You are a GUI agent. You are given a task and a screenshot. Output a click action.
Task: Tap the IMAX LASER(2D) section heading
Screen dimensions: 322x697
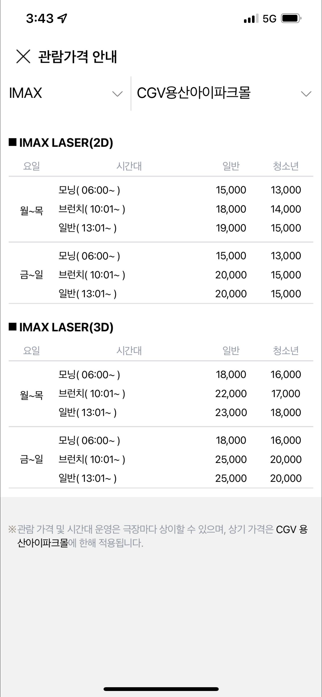click(66, 143)
